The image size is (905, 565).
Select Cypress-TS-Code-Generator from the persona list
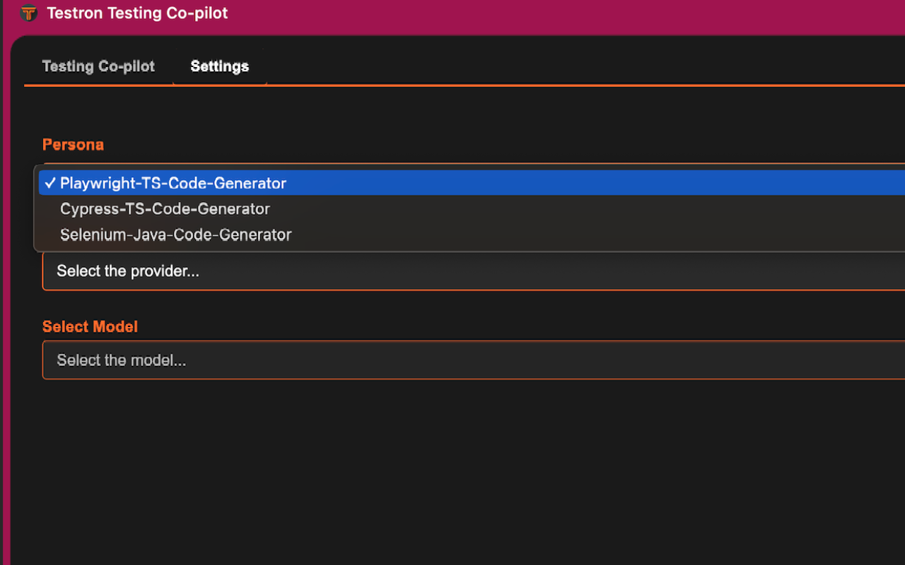(x=165, y=209)
